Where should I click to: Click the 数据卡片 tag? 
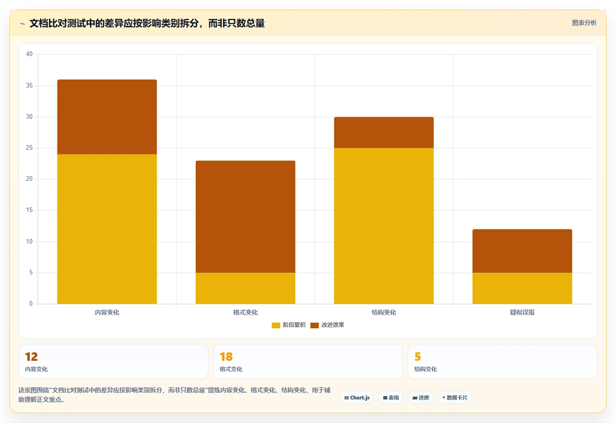pos(455,398)
